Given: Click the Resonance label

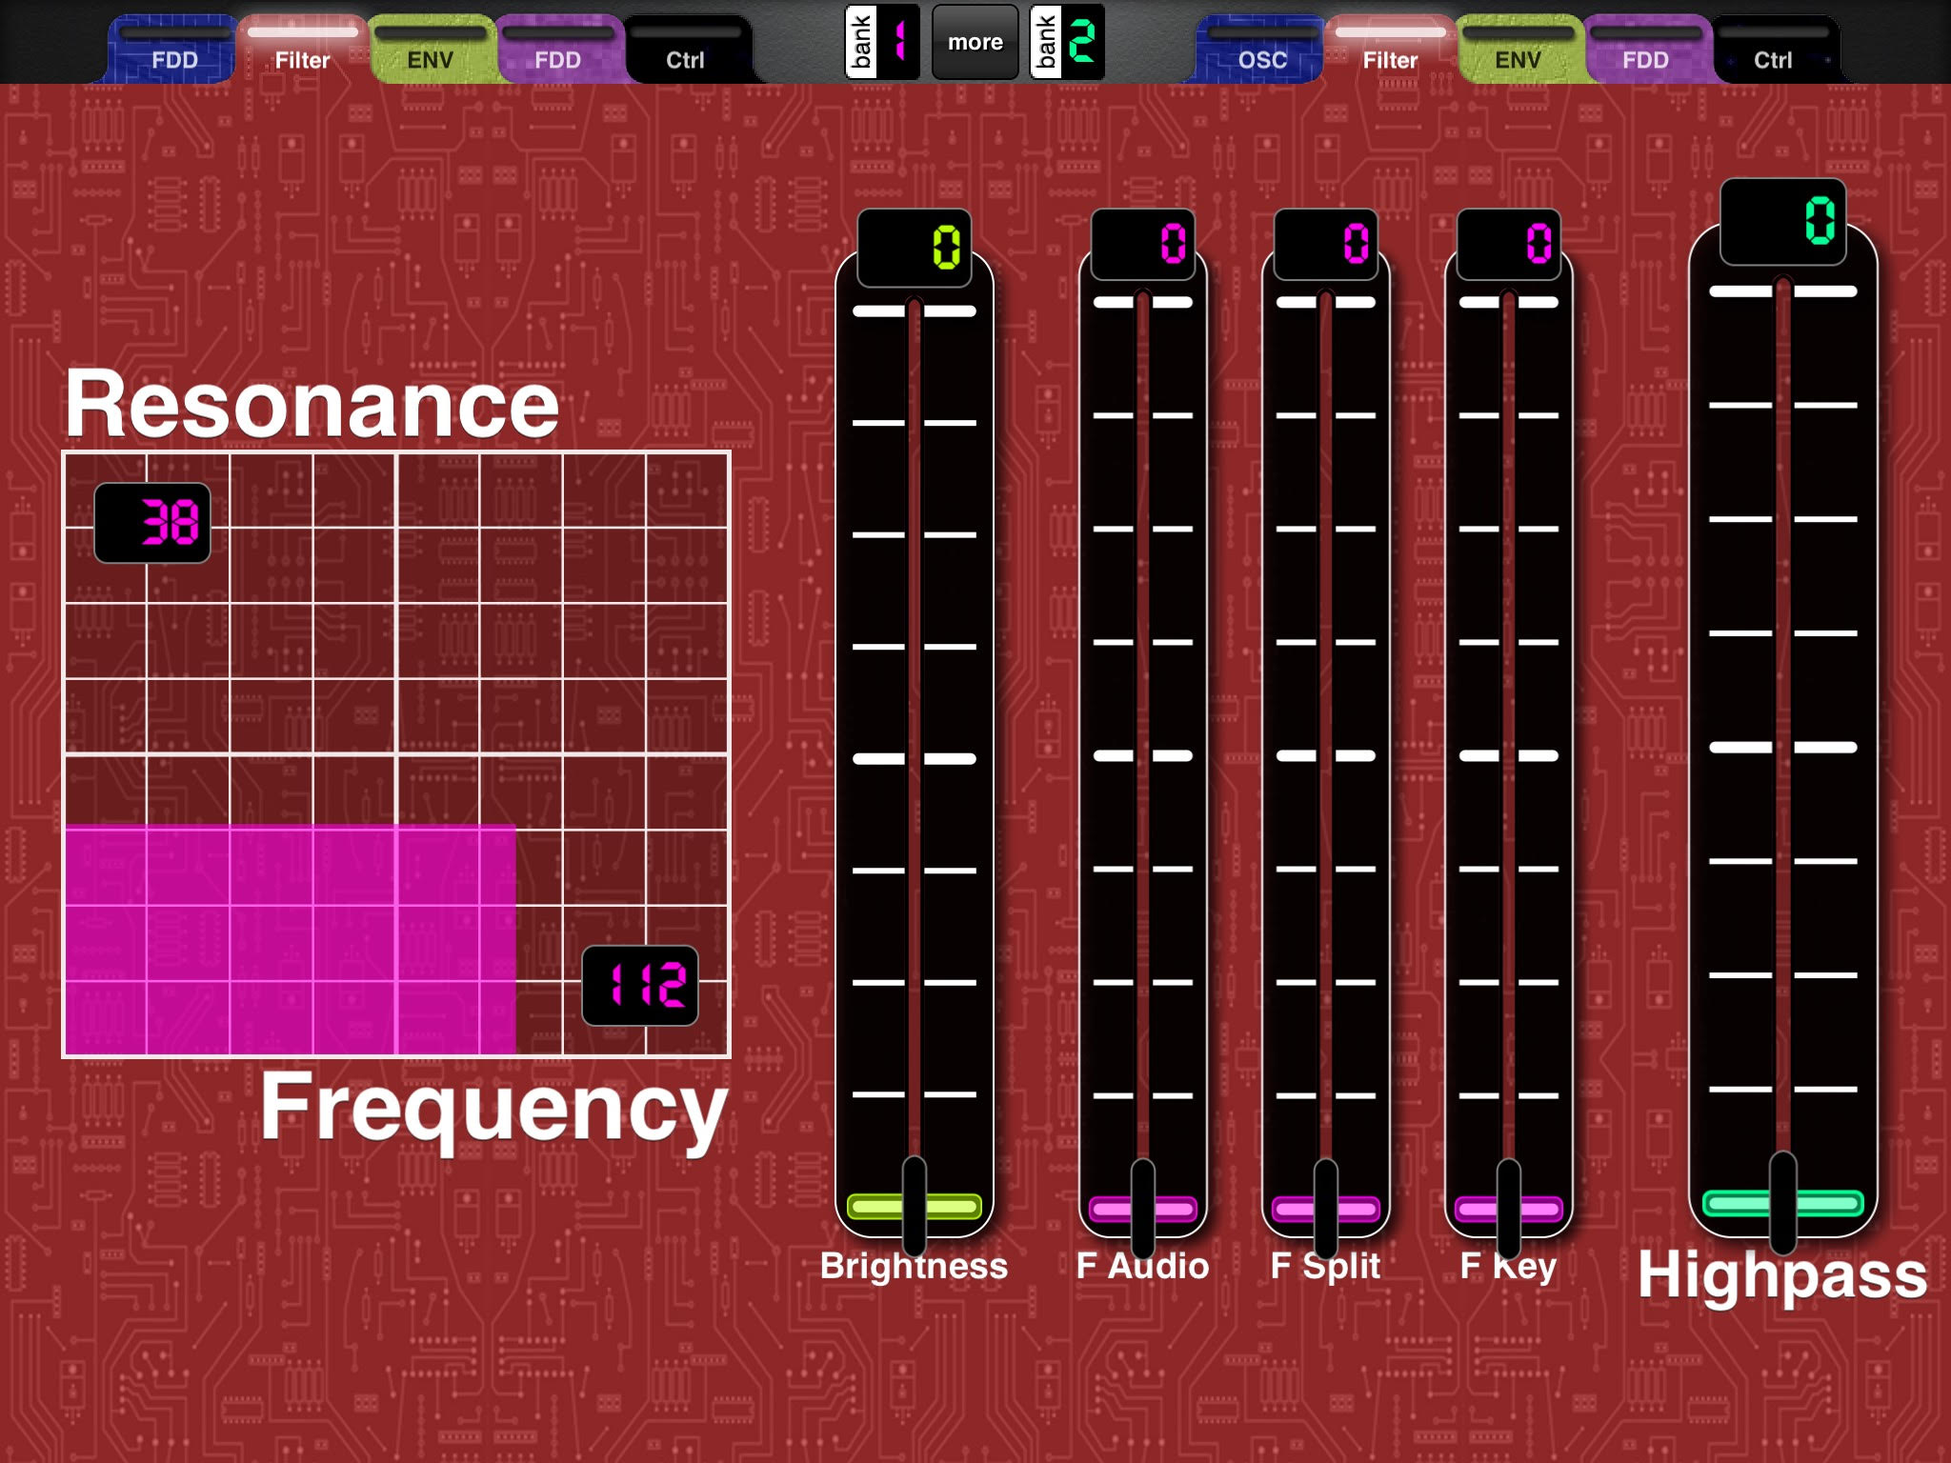Looking at the screenshot, I should pos(312,405).
